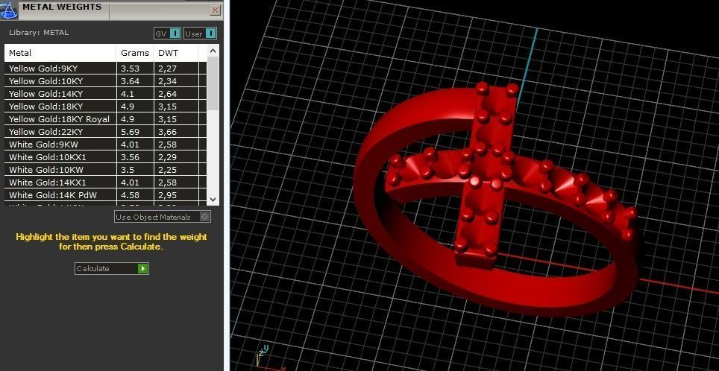The width and height of the screenshot is (719, 371).
Task: Click the Calculate button
Action: (x=112, y=268)
